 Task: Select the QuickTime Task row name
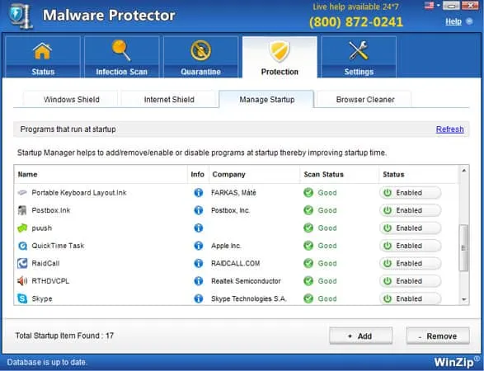click(58, 246)
